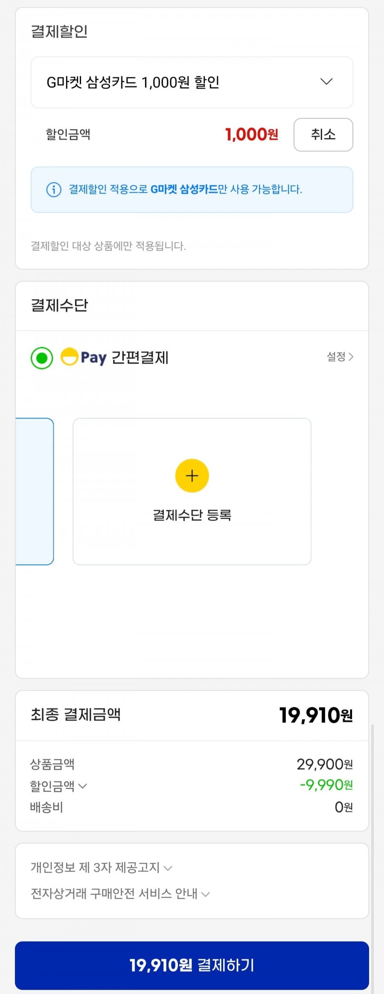The height and width of the screenshot is (994, 384).
Task: Click the green -9,990원 discount amount
Action: pos(326,785)
